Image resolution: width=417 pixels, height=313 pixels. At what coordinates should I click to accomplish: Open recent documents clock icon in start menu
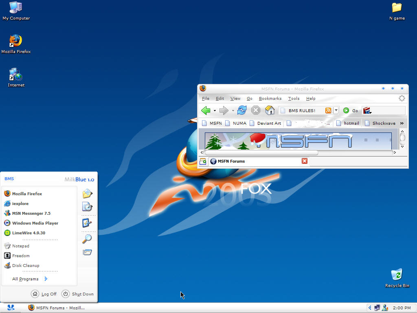click(87, 207)
